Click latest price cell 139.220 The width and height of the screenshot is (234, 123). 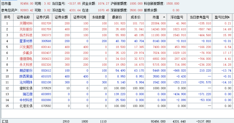(120, 94)
